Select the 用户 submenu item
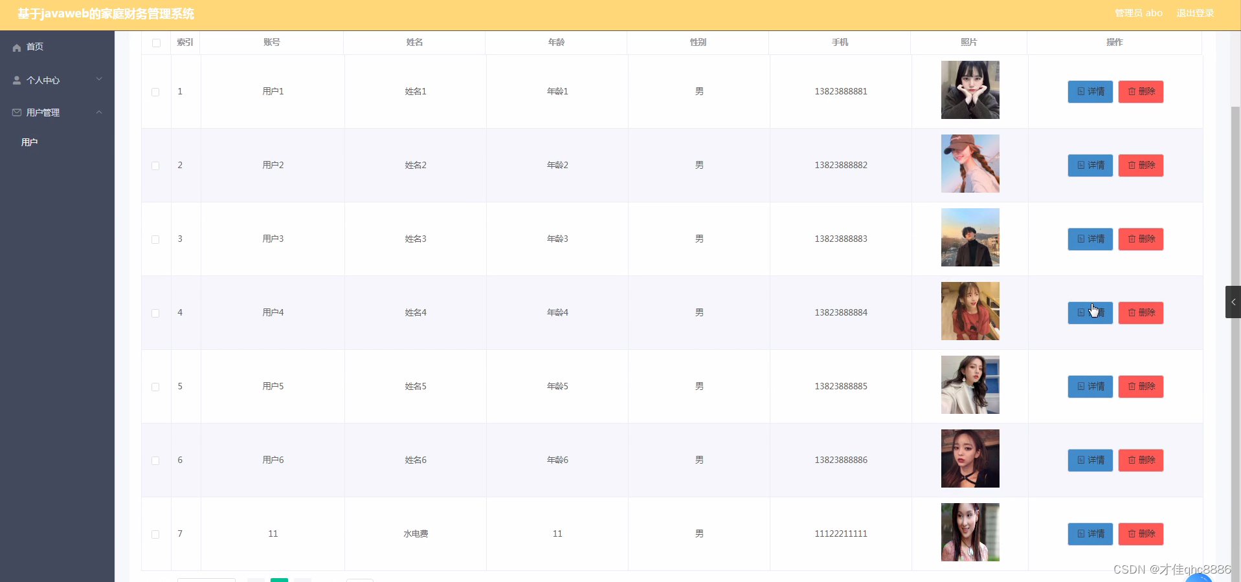 click(30, 142)
